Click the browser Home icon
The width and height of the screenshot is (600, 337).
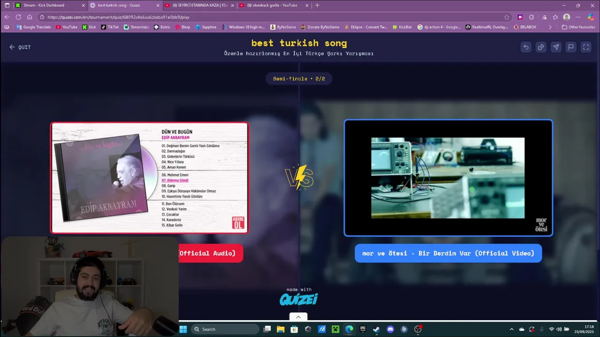click(30, 17)
